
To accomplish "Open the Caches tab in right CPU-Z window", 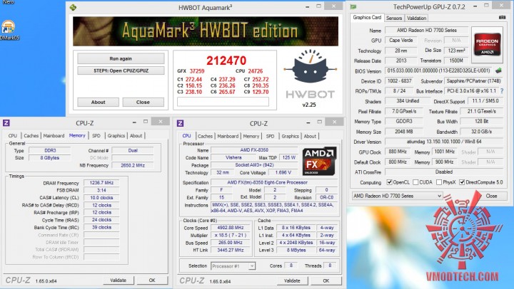I will pyautogui.click(x=205, y=137).
